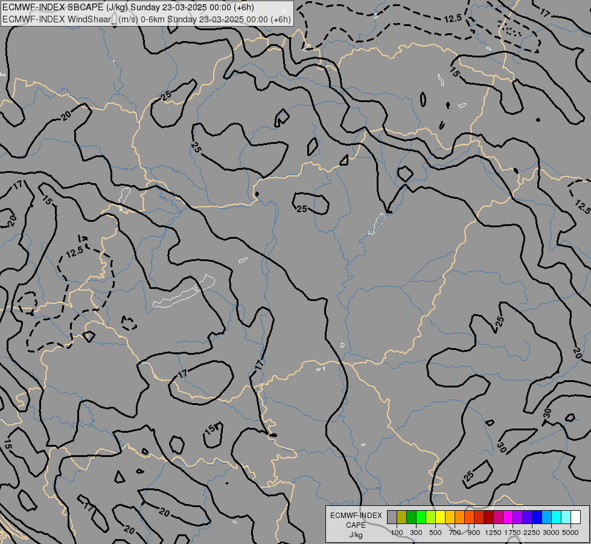Select the lime yellow-green legend swatch
591x544 pixels.
(x=431, y=517)
